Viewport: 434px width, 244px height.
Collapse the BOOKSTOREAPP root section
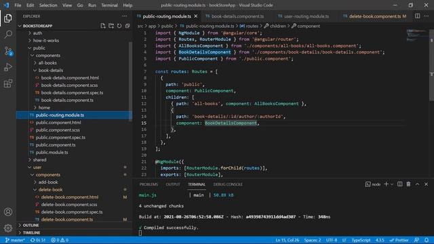pos(37,26)
